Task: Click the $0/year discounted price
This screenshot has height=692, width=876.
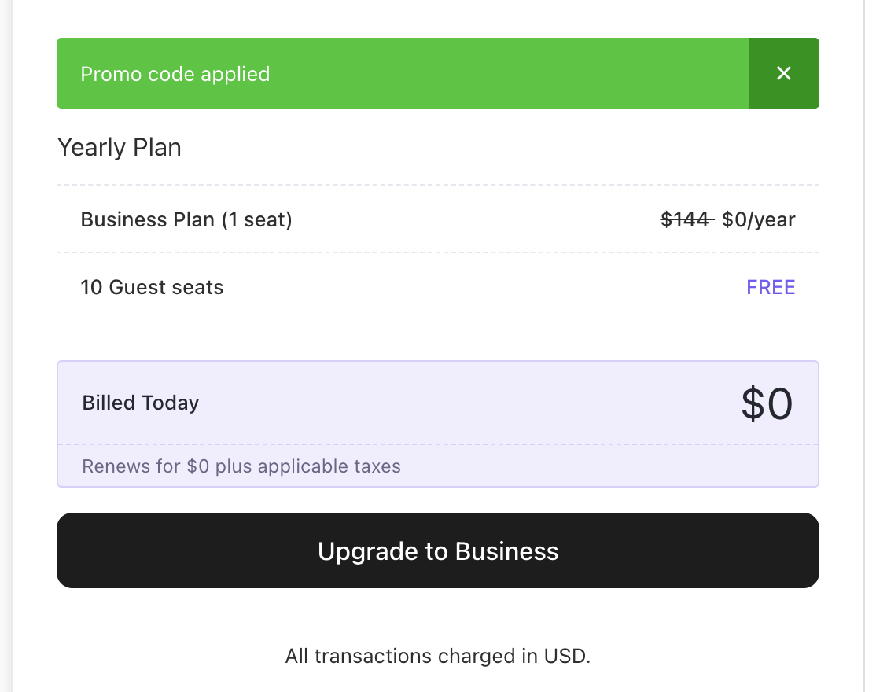Action: (x=759, y=219)
